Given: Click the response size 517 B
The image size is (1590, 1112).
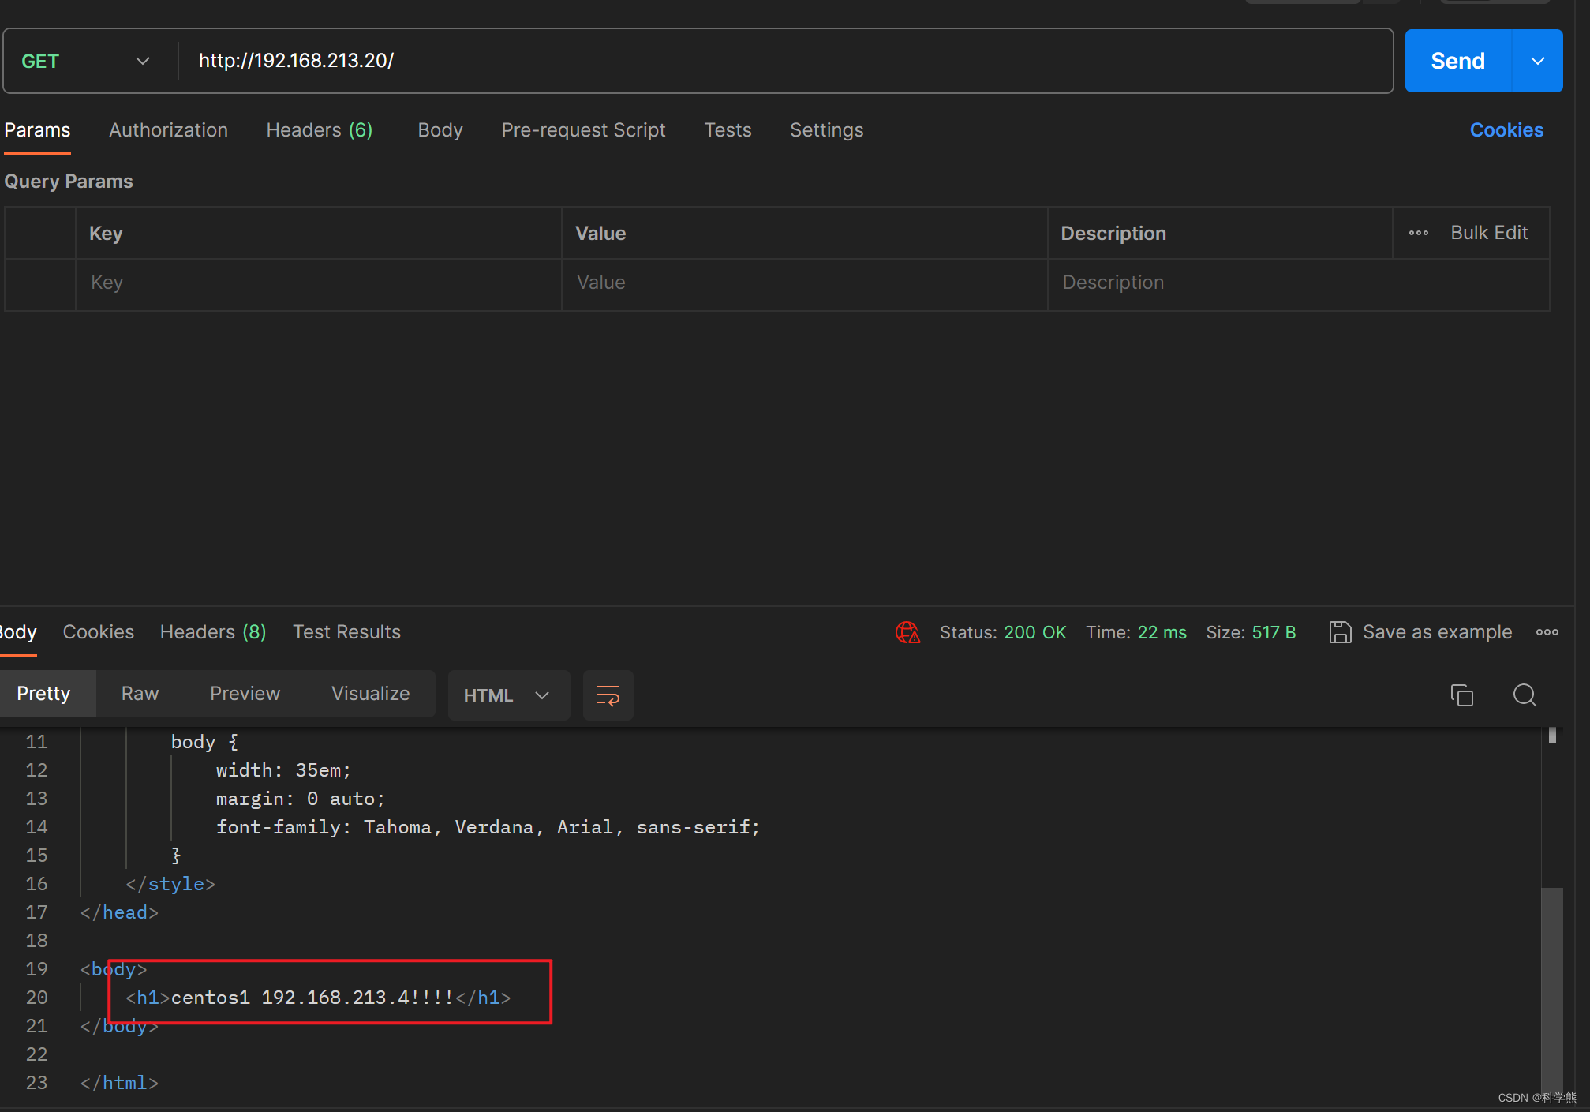Looking at the screenshot, I should coord(1274,632).
